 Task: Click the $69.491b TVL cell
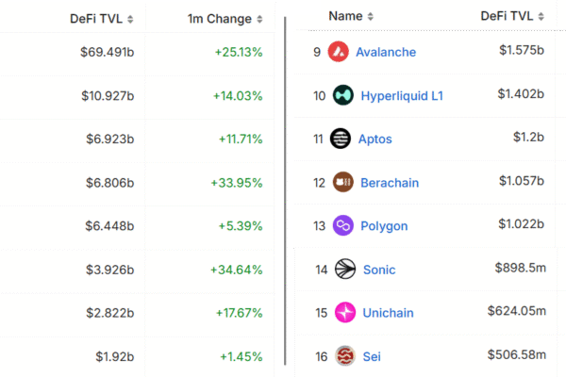point(108,52)
